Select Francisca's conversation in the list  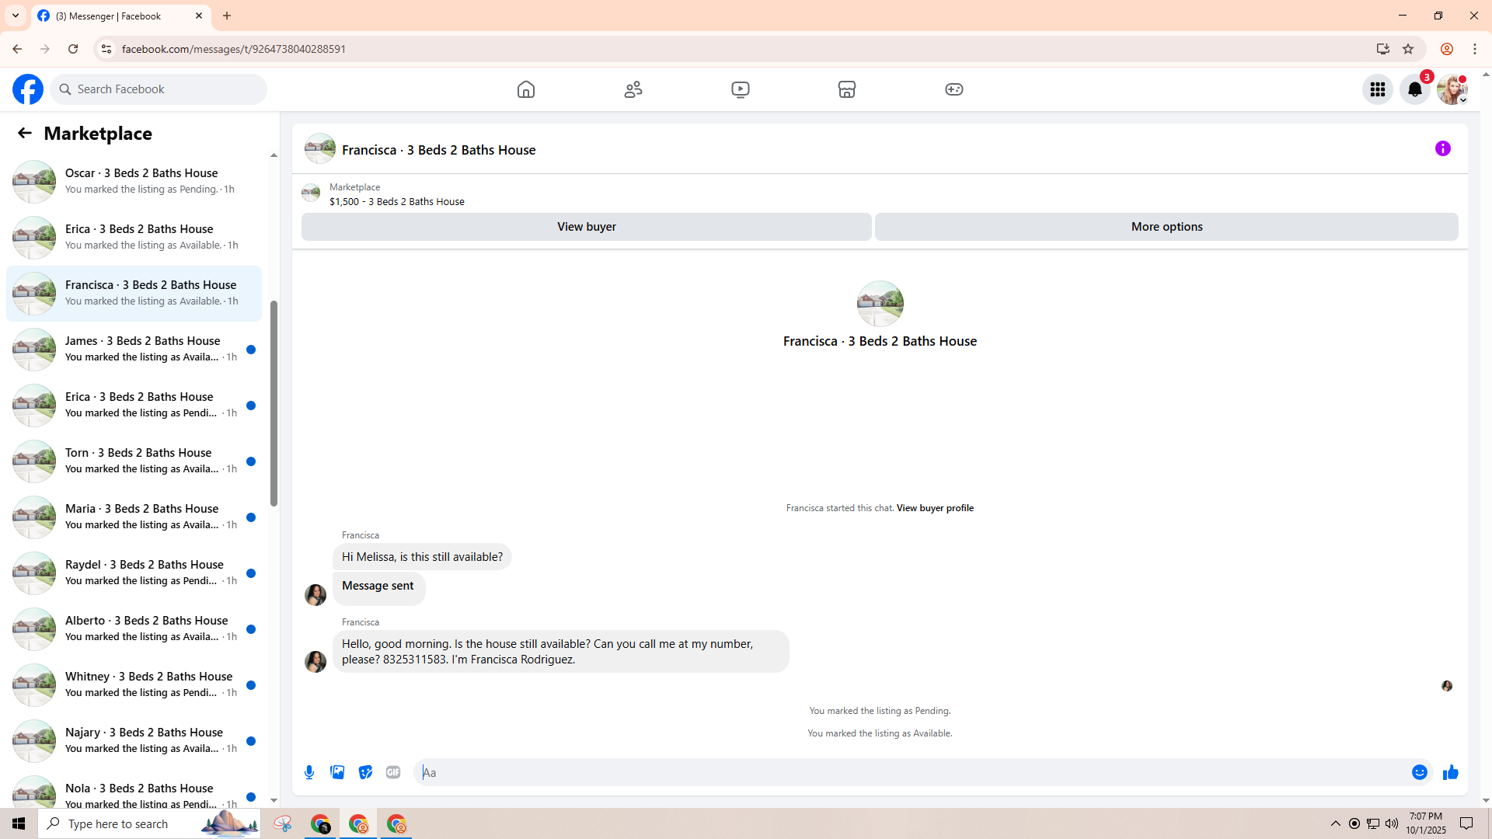(x=134, y=293)
